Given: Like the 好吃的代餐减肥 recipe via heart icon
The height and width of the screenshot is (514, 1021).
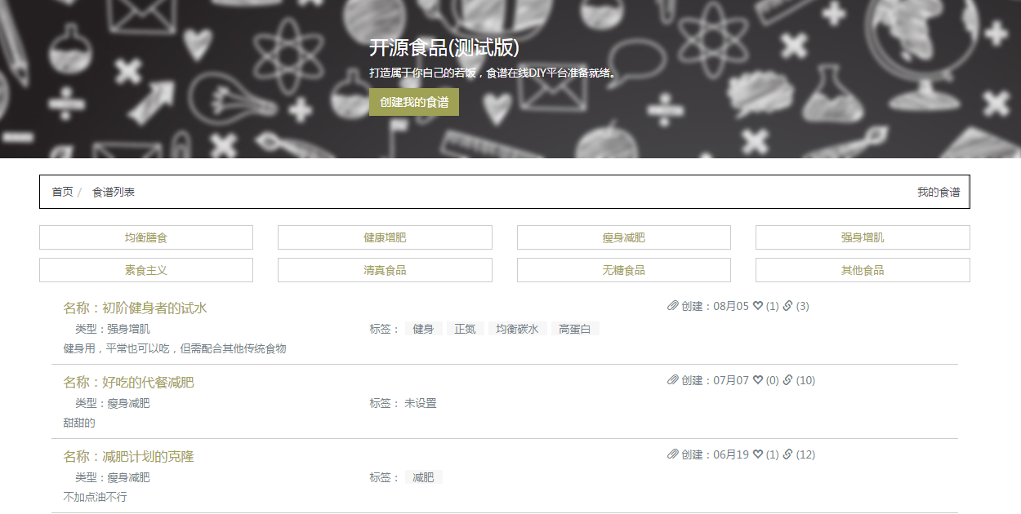Looking at the screenshot, I should tap(758, 380).
